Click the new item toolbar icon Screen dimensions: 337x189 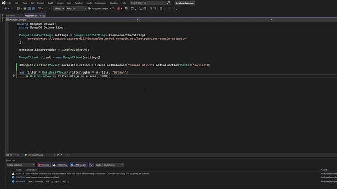pyautogui.click(x=18, y=9)
